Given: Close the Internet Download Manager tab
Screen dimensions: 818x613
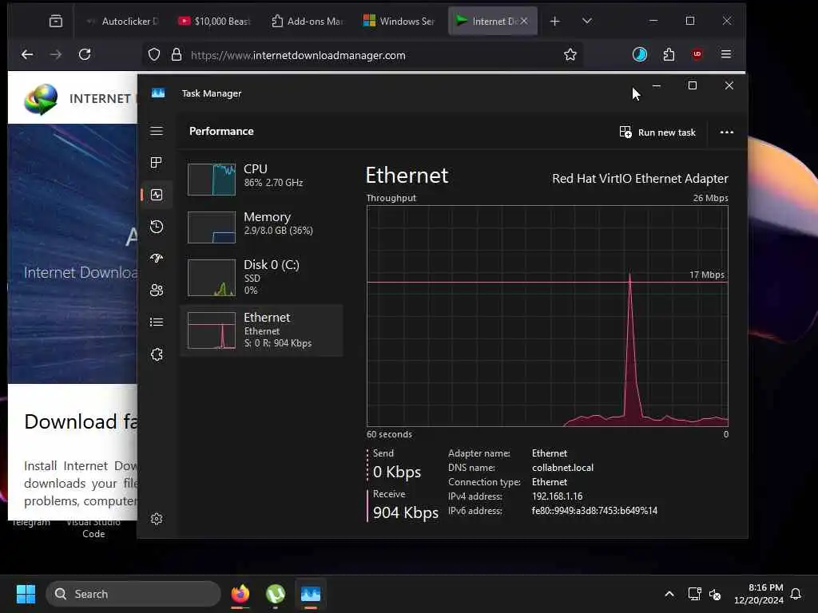Looking at the screenshot, I should tap(524, 21).
